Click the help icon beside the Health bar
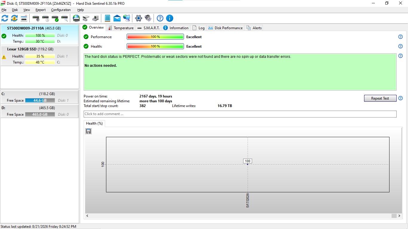 (401, 46)
